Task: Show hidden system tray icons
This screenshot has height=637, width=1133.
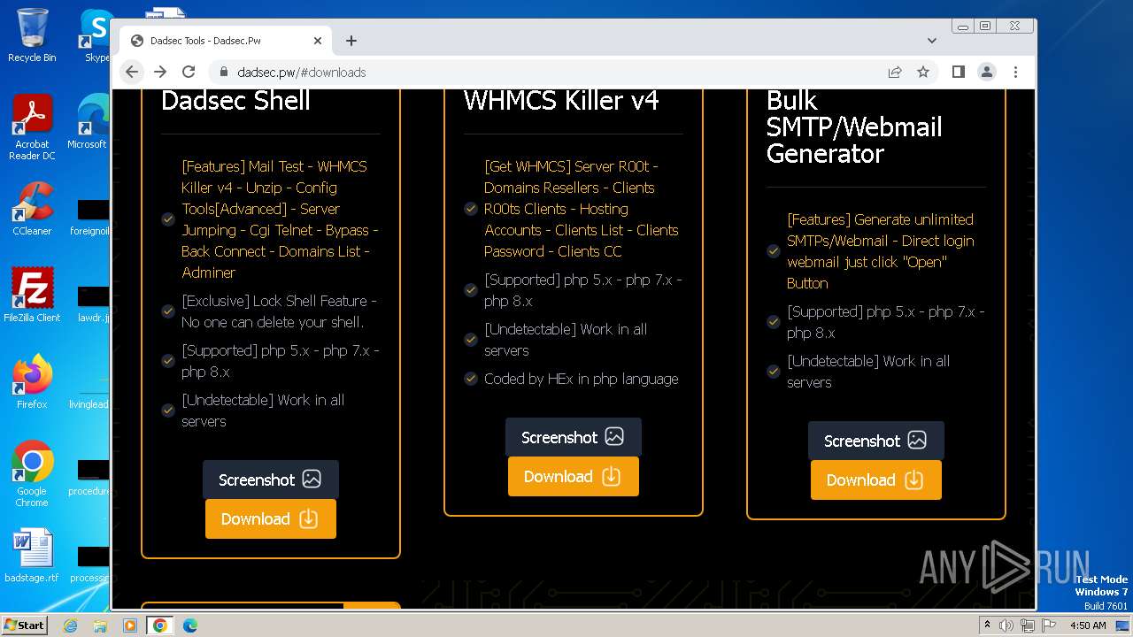Action: 987,625
